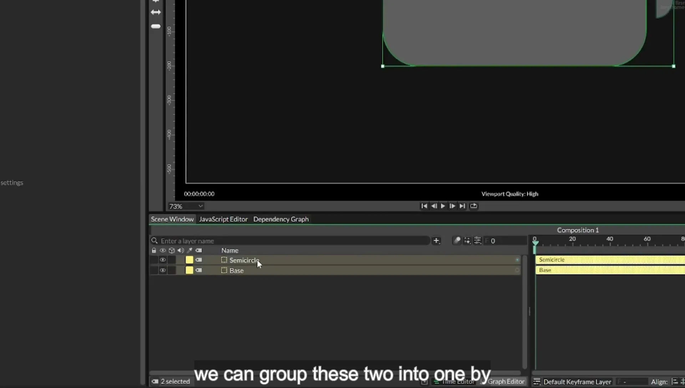
Task: Click the tag icon on Semicircle layer
Action: 199,260
